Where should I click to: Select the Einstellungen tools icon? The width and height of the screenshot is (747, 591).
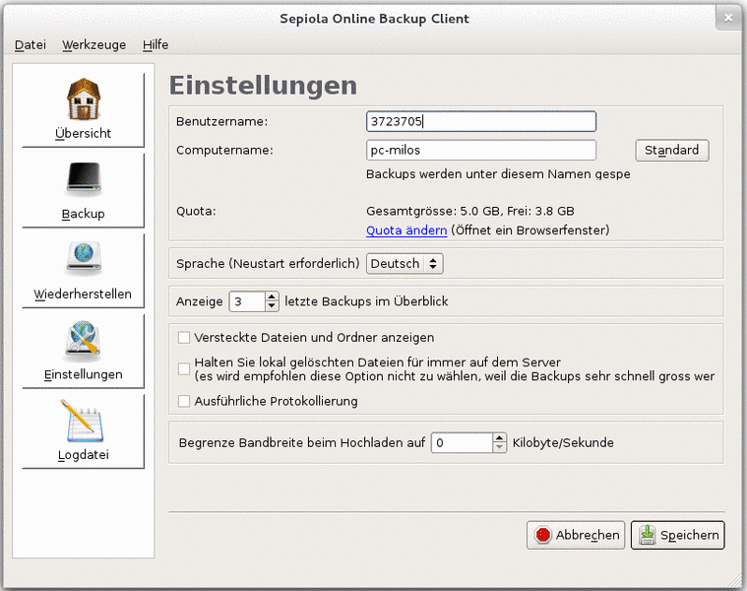click(x=84, y=341)
